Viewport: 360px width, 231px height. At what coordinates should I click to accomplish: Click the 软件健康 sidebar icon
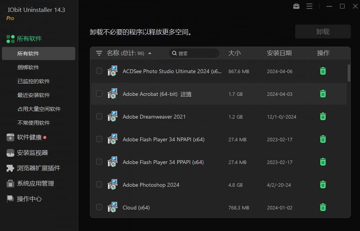[x=10, y=137]
